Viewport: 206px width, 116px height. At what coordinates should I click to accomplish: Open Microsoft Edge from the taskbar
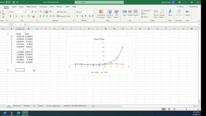pyautogui.click(x=18, y=113)
